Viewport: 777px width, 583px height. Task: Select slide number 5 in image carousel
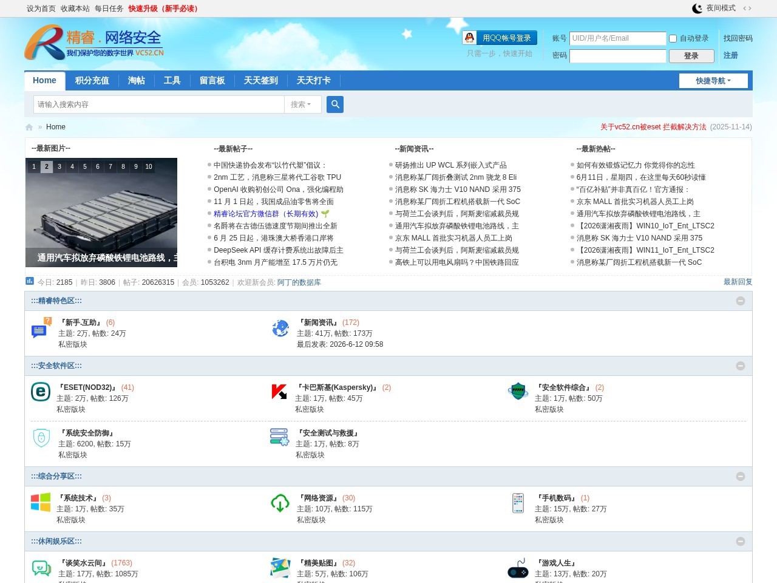[85, 166]
